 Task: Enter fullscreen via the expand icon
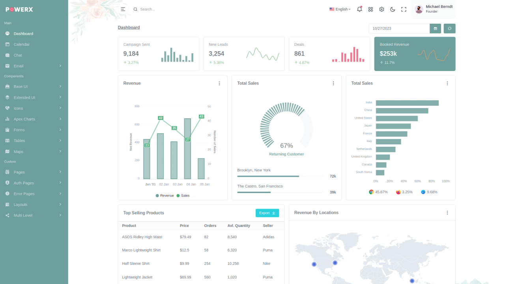click(x=404, y=9)
